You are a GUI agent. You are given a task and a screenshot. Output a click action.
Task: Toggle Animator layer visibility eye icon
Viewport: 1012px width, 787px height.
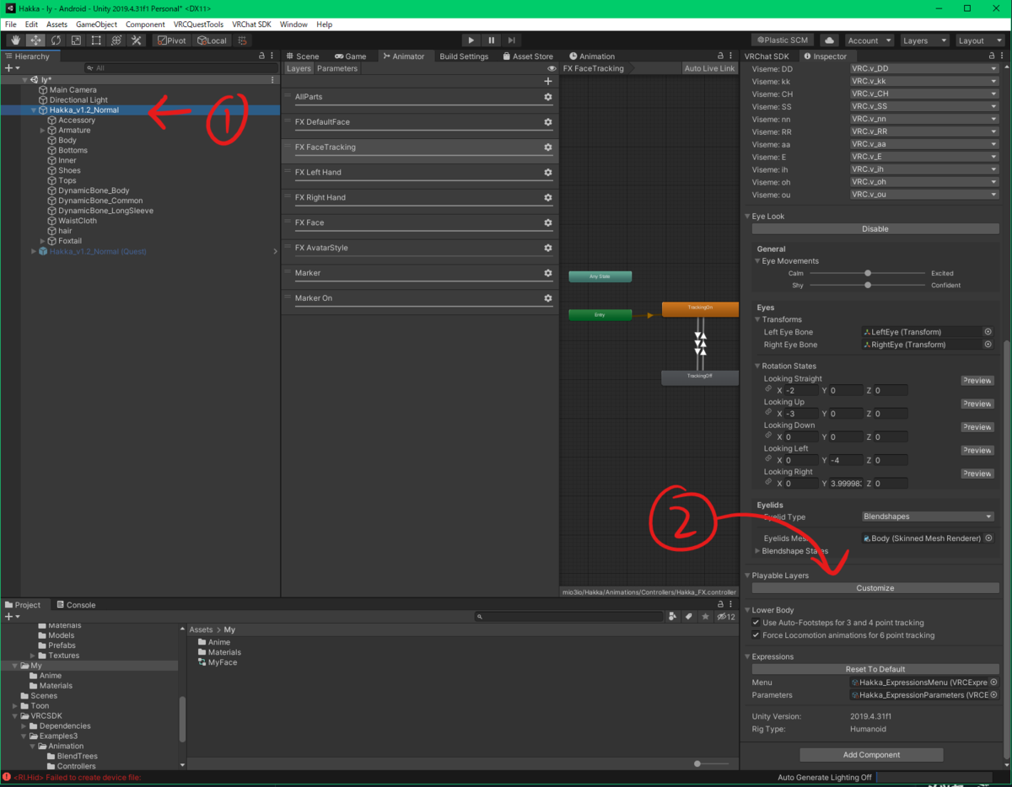click(x=552, y=68)
